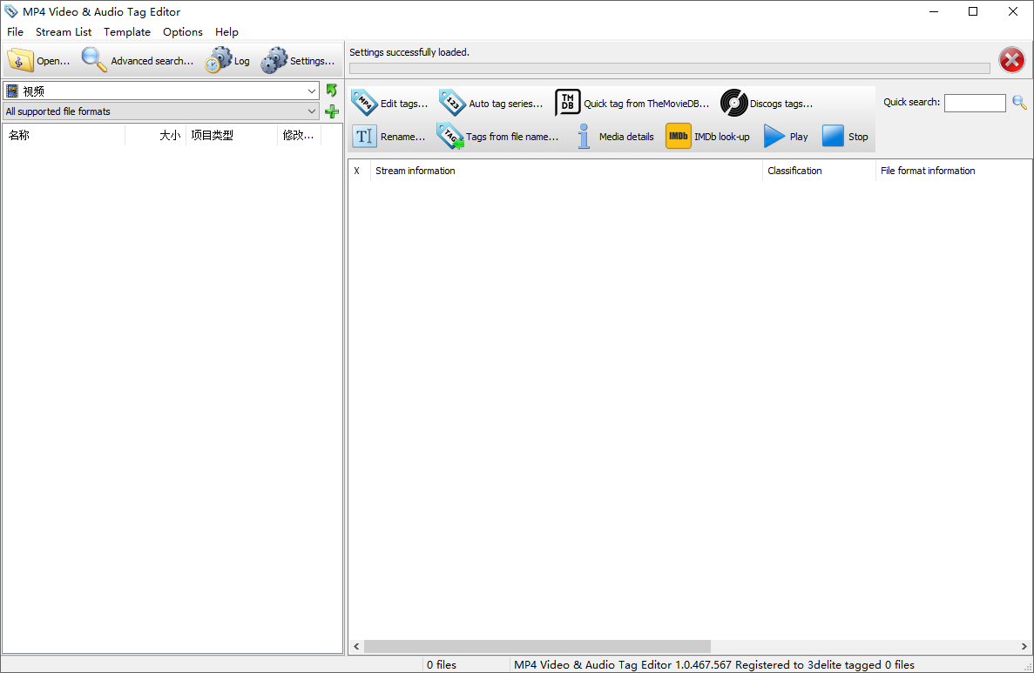Expand All supported file formats dropdown

(x=311, y=111)
